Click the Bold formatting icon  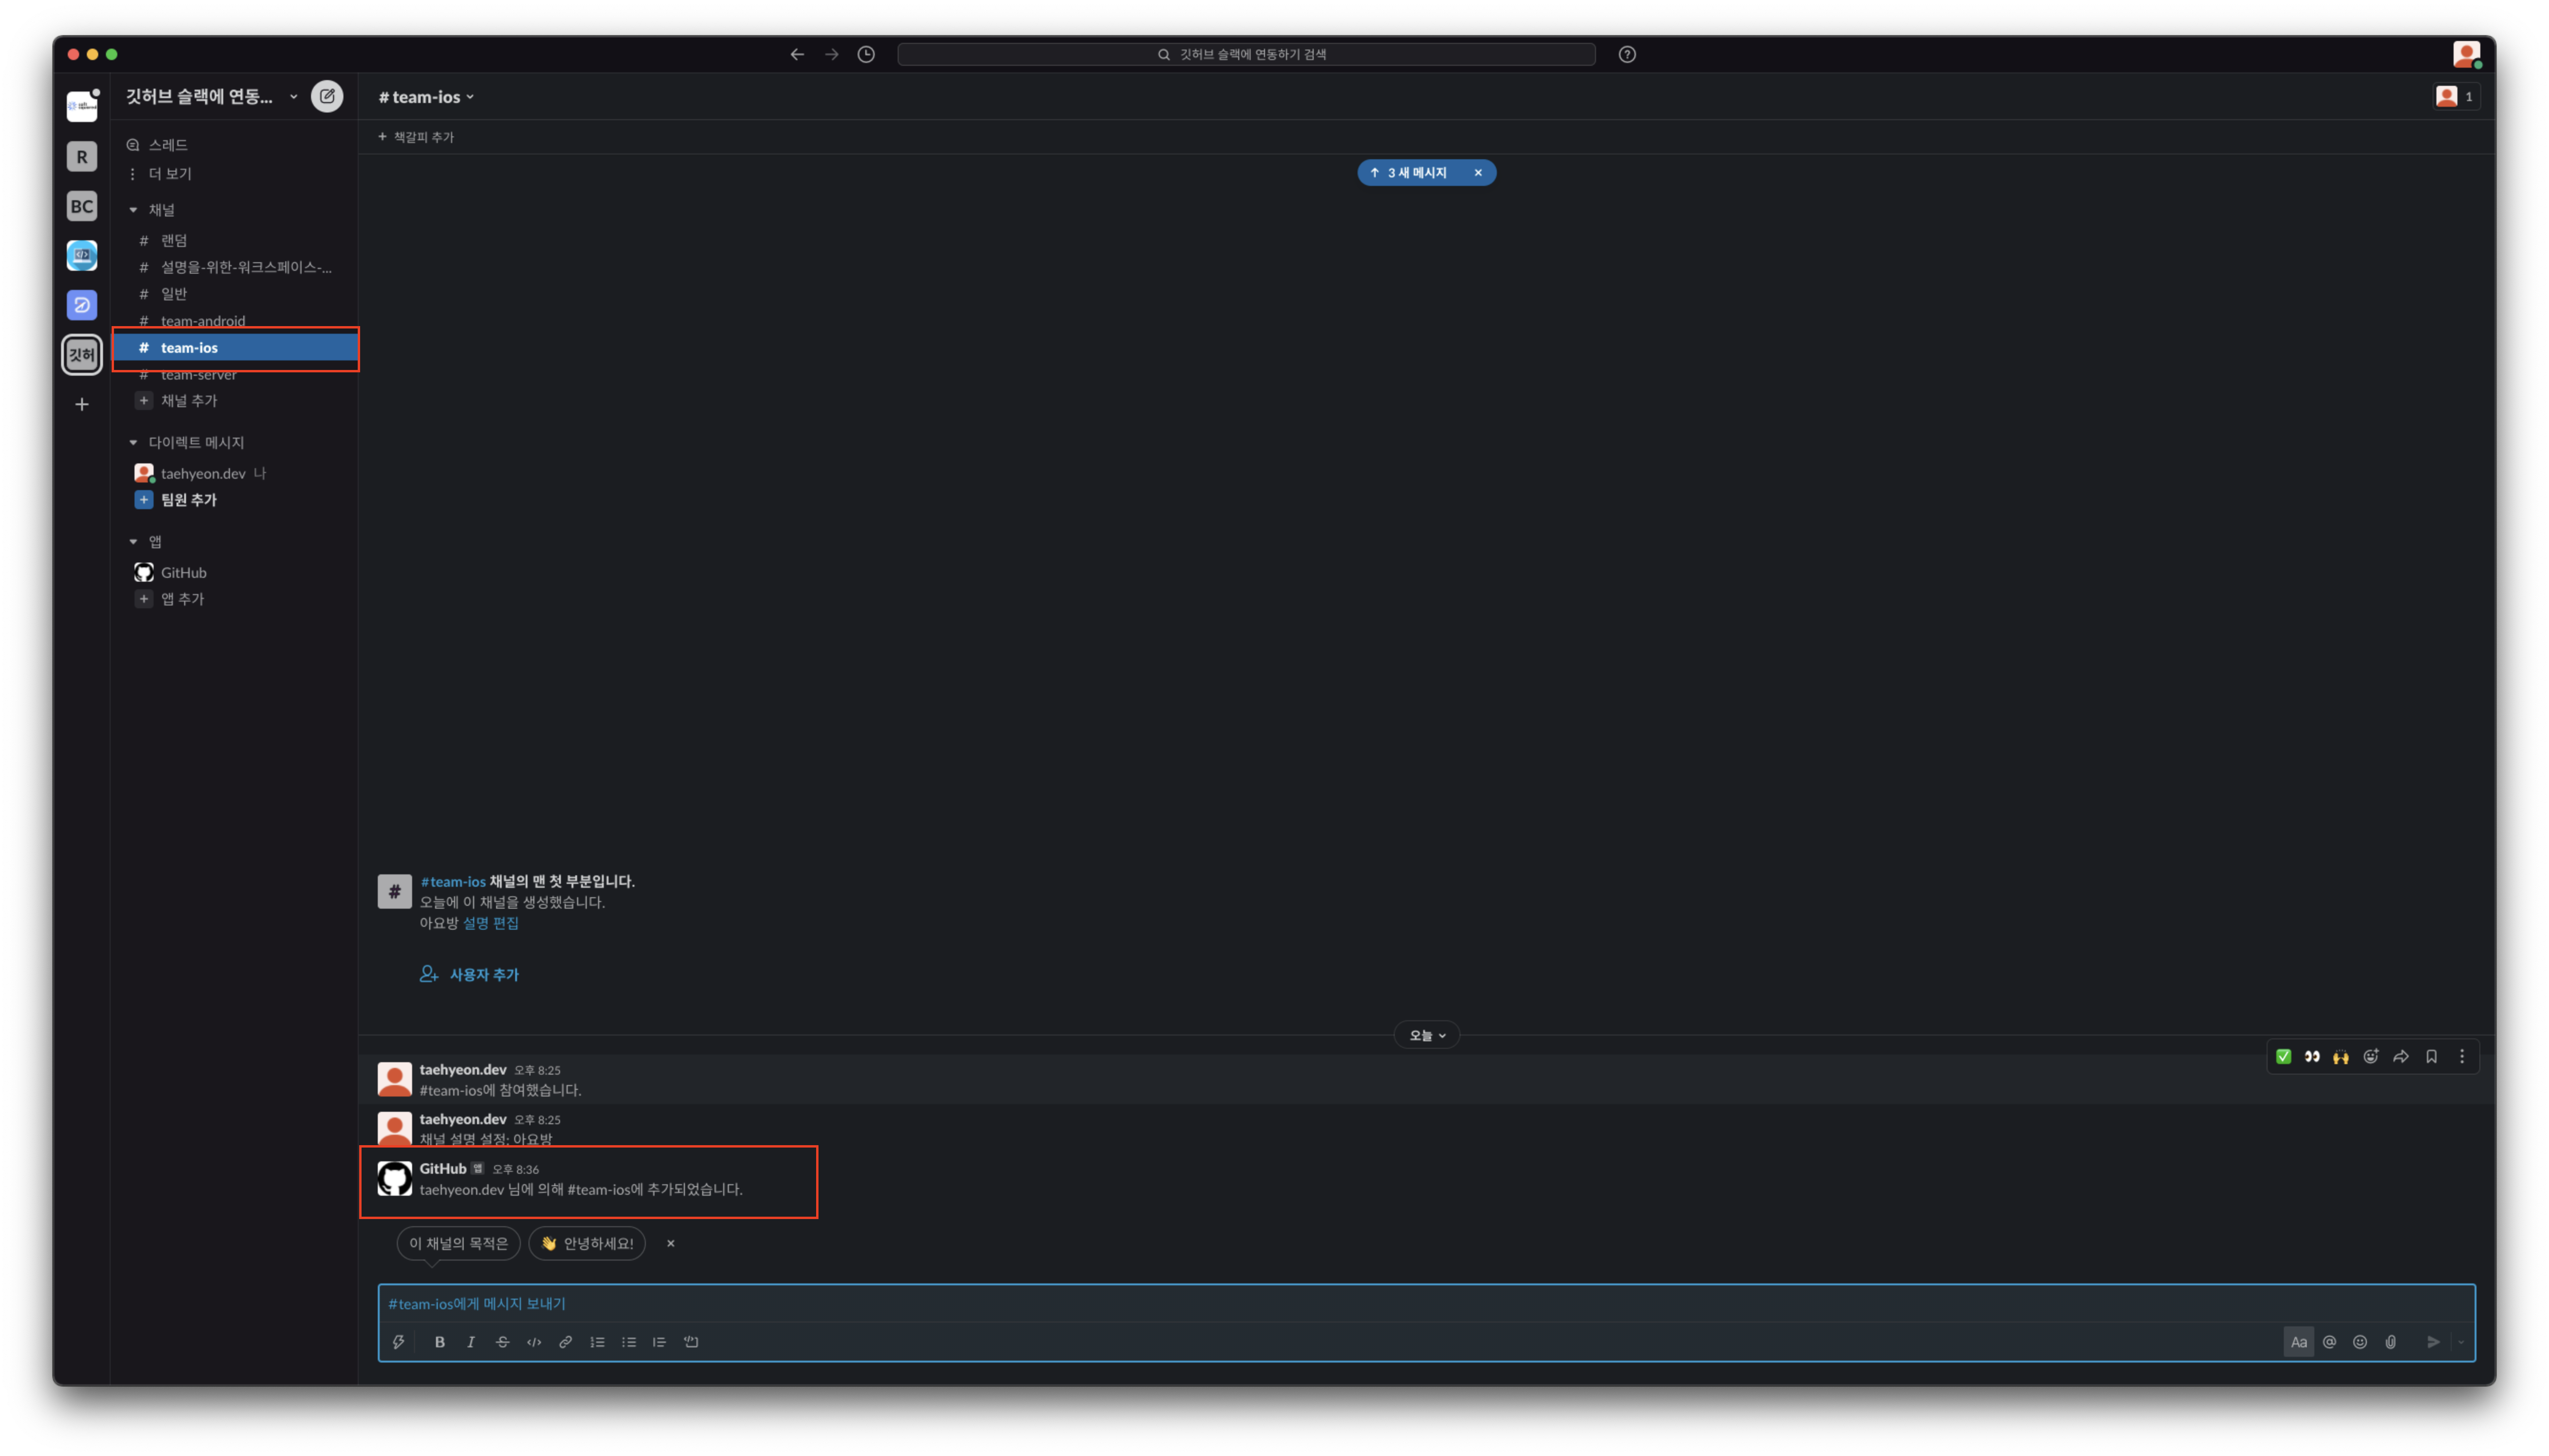[439, 1342]
